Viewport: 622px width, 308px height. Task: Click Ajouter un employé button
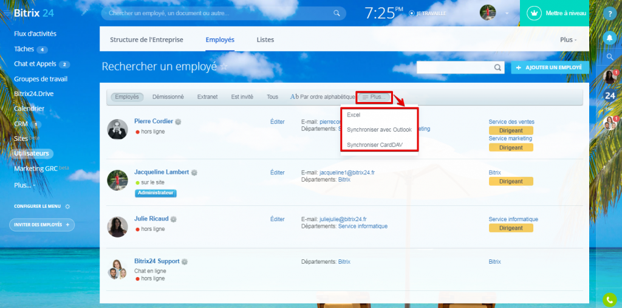(x=550, y=67)
